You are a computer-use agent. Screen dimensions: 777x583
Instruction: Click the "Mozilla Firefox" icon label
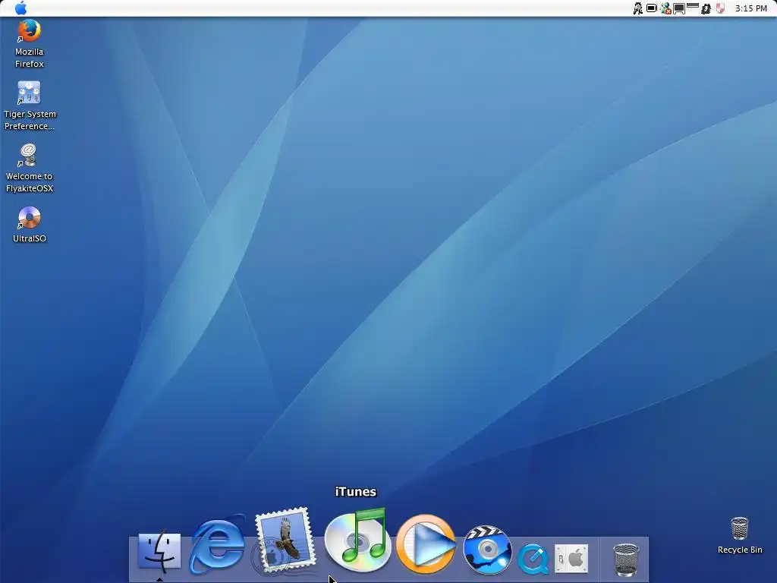pos(30,58)
